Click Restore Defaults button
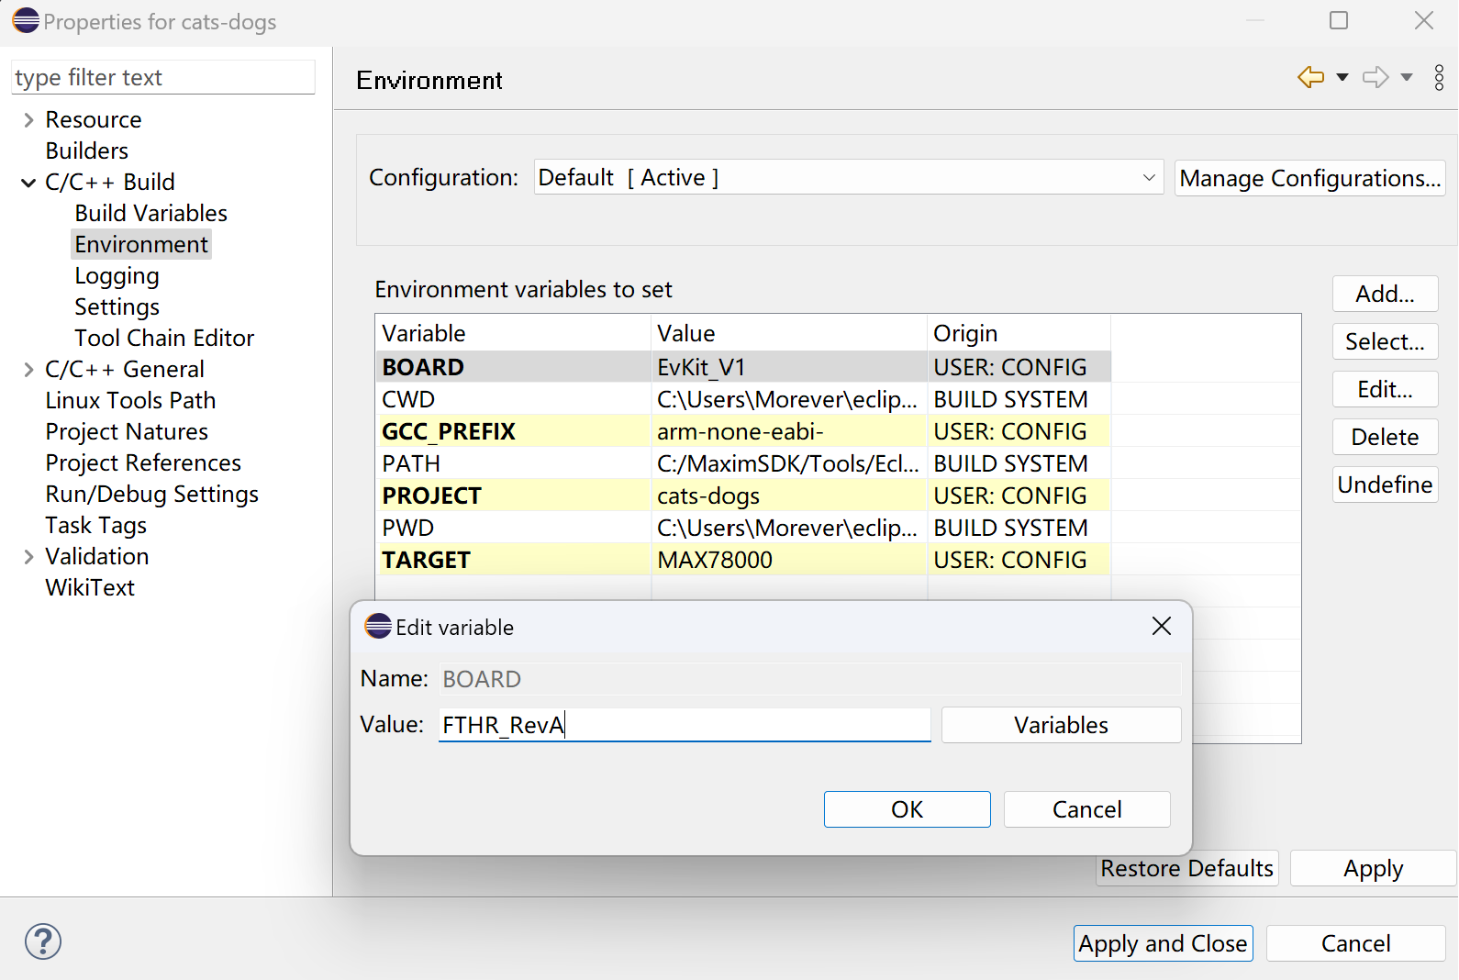 coord(1186,868)
